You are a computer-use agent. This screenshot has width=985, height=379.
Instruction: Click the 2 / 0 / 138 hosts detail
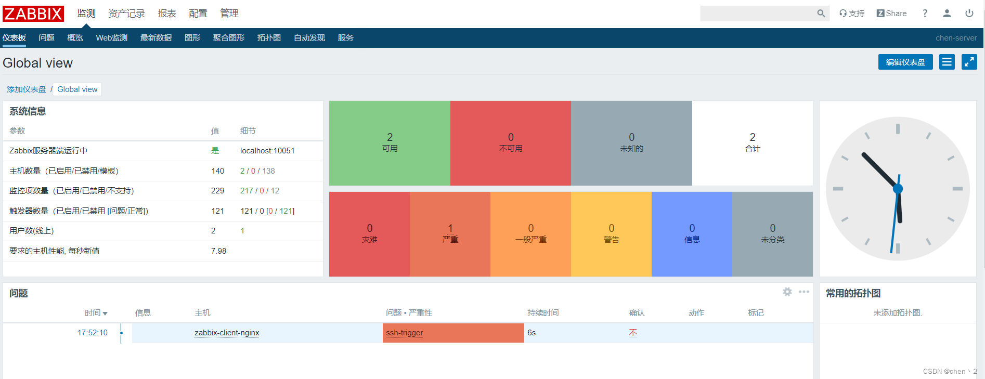[x=257, y=171]
